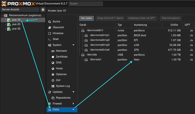Collapse the Rechenzentrum tree node
Image resolution: width=195 pixels, height=114 pixels.
(3, 15)
